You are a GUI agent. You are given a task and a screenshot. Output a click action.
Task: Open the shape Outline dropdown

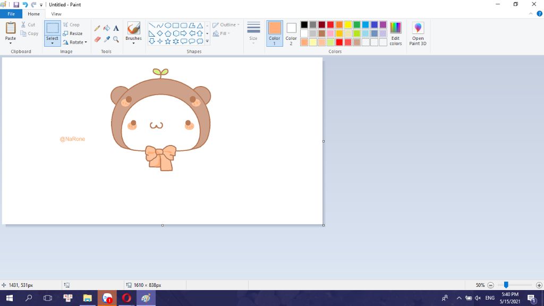click(226, 25)
